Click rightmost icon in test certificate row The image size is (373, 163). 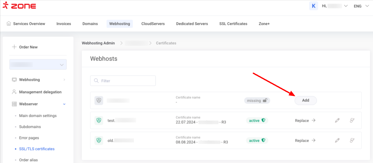352,121
